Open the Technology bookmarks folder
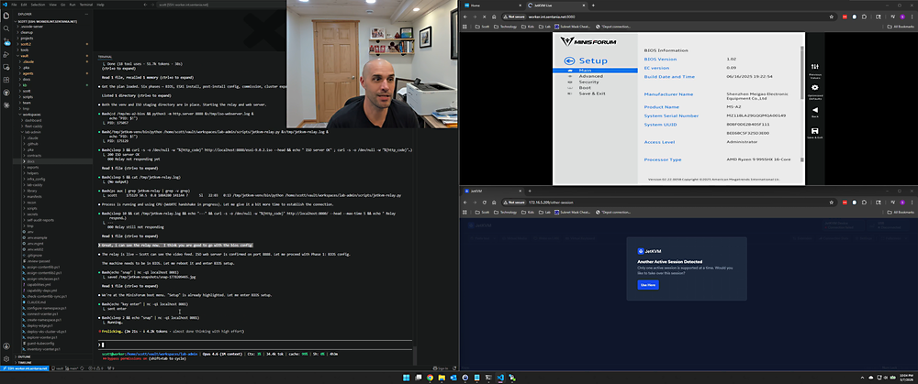 pos(509,27)
